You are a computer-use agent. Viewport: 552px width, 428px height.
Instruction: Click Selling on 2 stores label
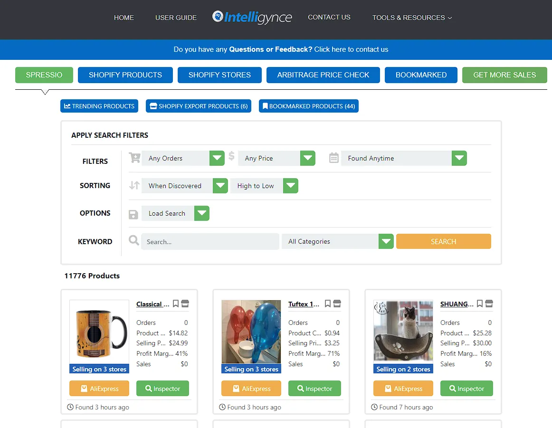pos(403,369)
